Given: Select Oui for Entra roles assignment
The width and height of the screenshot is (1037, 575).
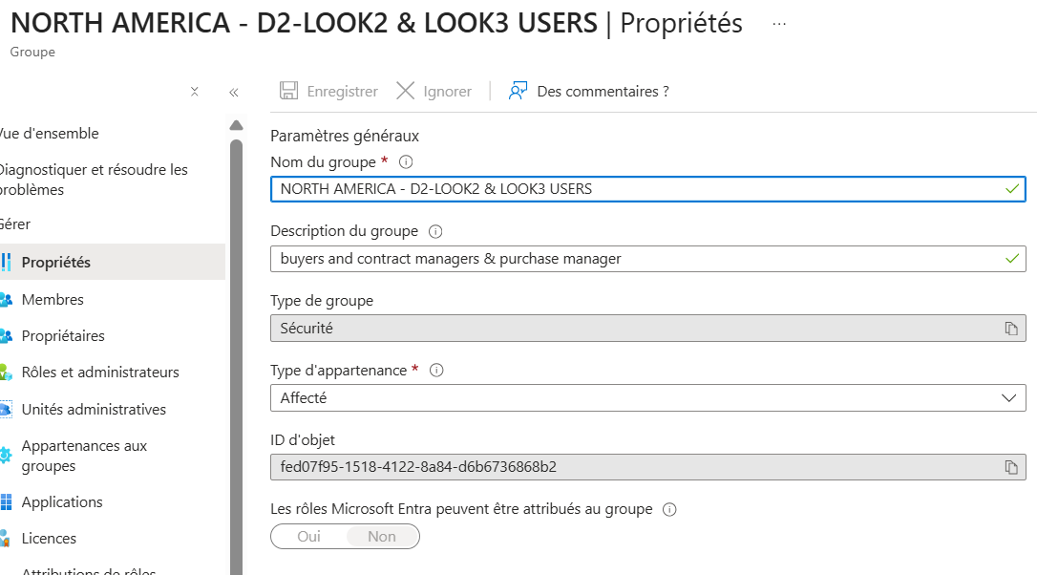Looking at the screenshot, I should click(308, 537).
